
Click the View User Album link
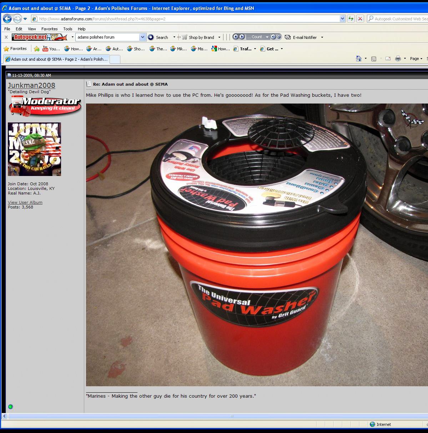pyautogui.click(x=25, y=202)
